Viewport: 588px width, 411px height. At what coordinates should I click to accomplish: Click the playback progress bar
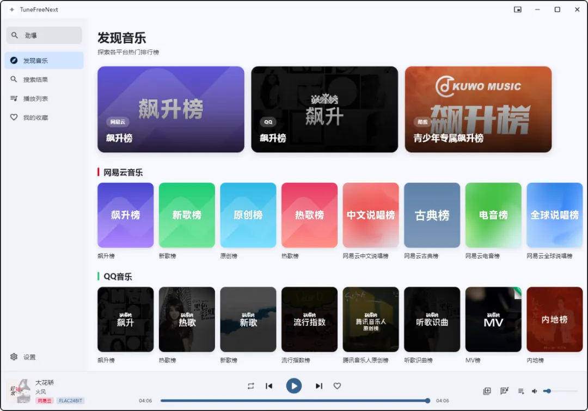click(293, 401)
